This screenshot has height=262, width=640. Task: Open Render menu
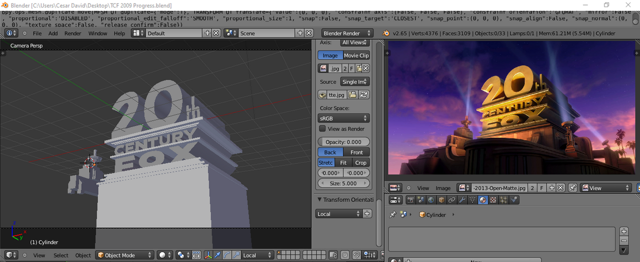(72, 33)
